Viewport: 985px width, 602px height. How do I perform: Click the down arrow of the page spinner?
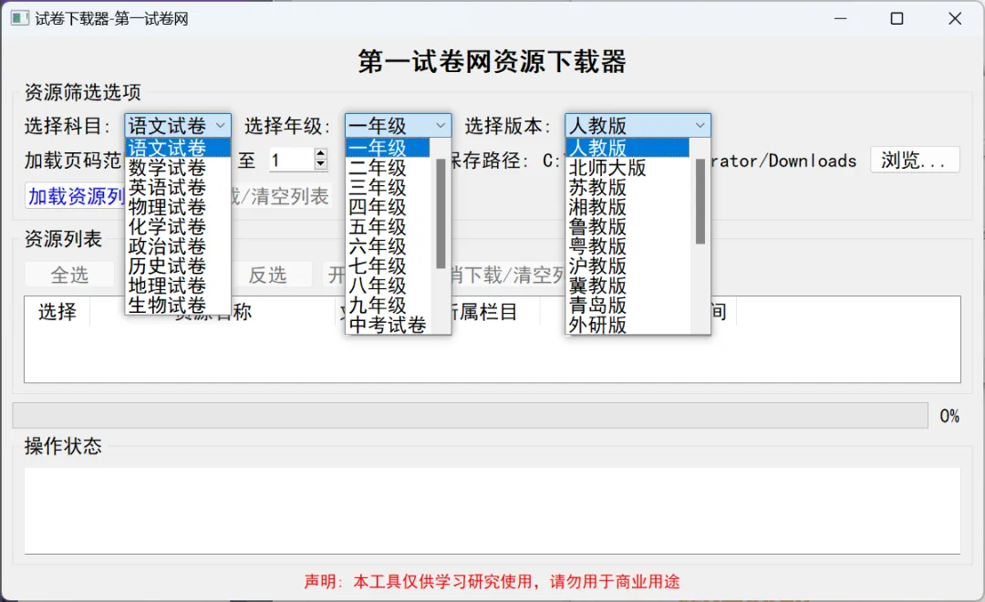tap(318, 165)
